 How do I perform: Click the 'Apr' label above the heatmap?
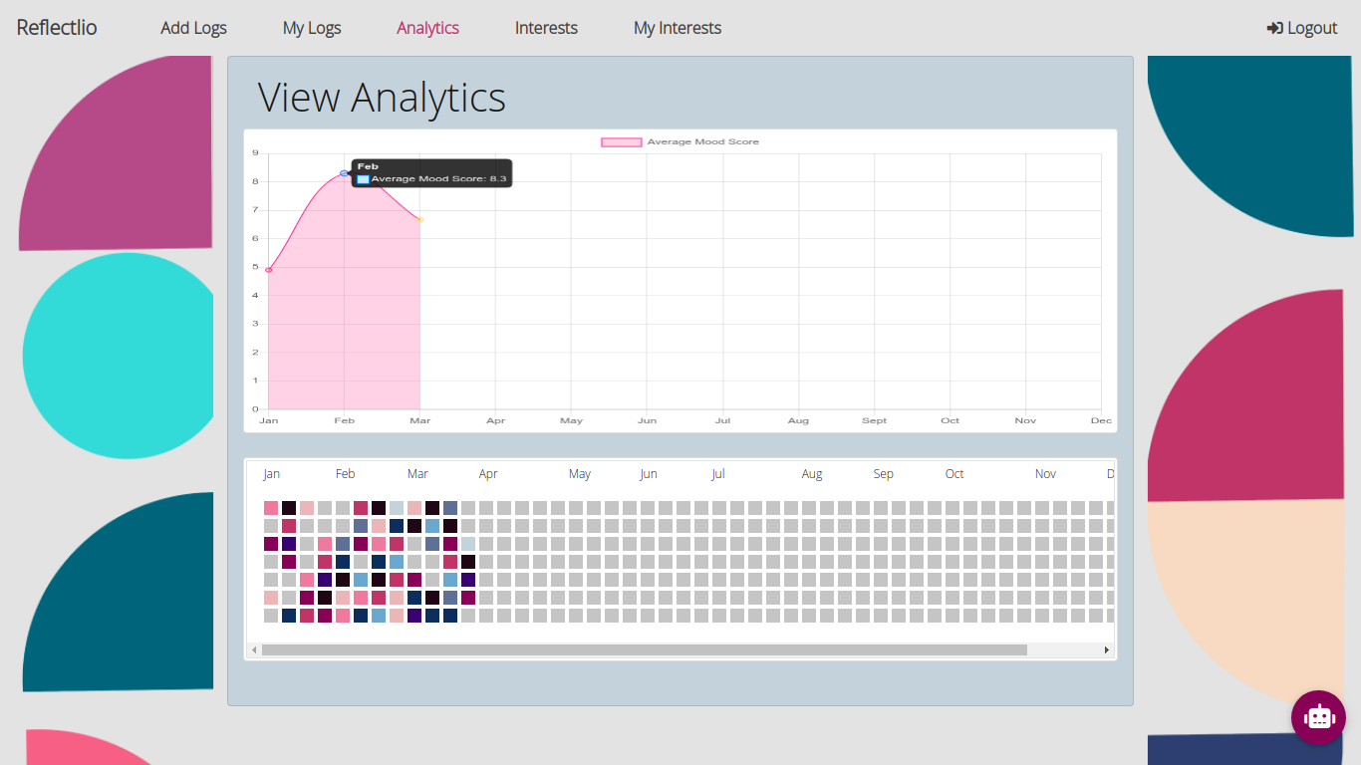(x=488, y=474)
